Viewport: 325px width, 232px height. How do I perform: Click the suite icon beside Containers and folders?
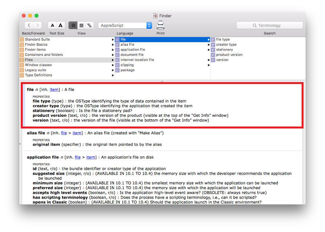coord(22,55)
